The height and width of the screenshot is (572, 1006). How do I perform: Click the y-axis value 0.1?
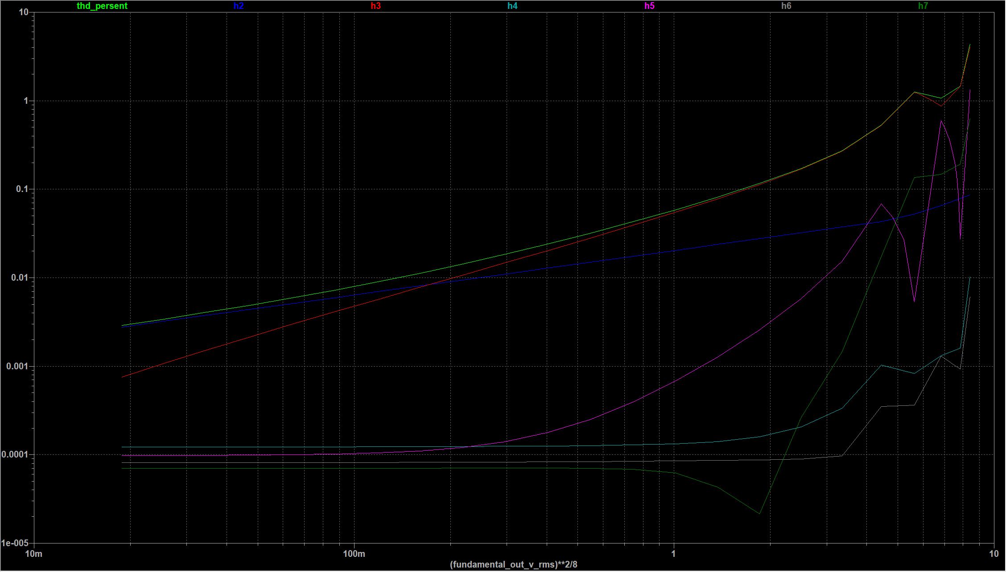pos(22,189)
